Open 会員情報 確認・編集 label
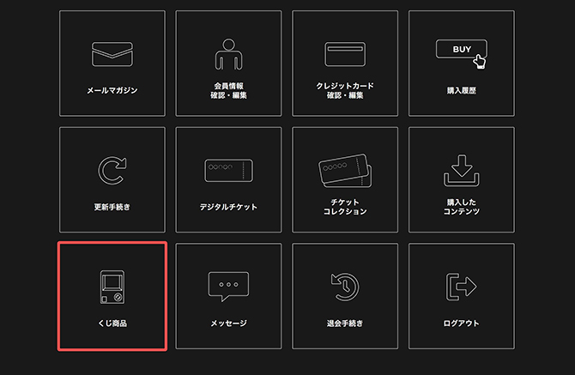575x375 pixels. (x=228, y=91)
